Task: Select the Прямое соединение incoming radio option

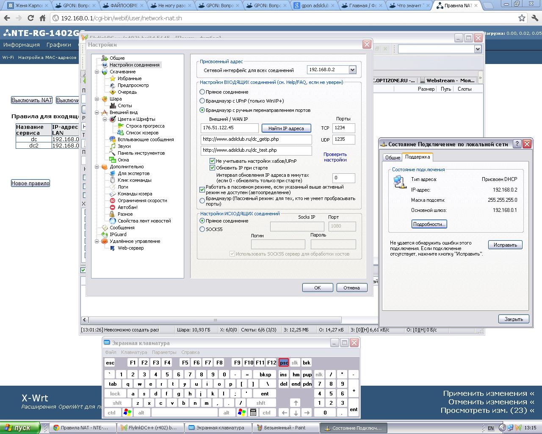Action: click(x=202, y=92)
